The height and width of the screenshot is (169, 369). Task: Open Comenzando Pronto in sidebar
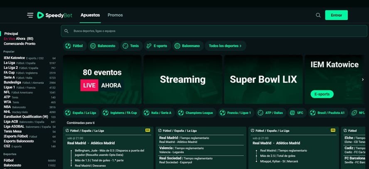coord(20,44)
